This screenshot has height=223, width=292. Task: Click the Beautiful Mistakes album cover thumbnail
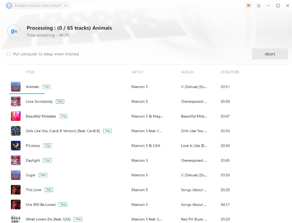click(x=16, y=116)
